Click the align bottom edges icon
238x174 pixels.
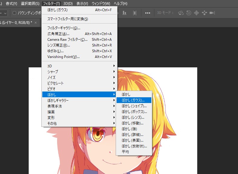click(x=124, y=13)
